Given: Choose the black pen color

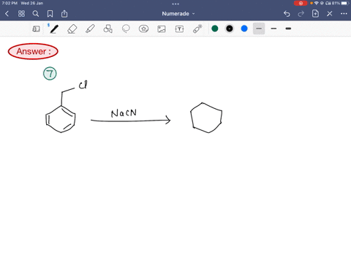Looking at the screenshot, I should click(x=230, y=28).
